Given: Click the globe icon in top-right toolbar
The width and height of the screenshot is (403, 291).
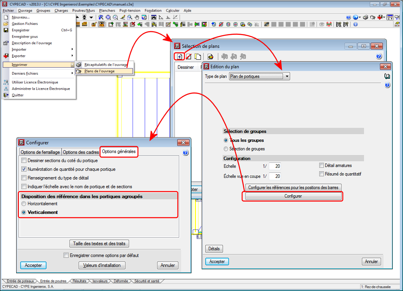Looking at the screenshot, I should tap(356, 17).
